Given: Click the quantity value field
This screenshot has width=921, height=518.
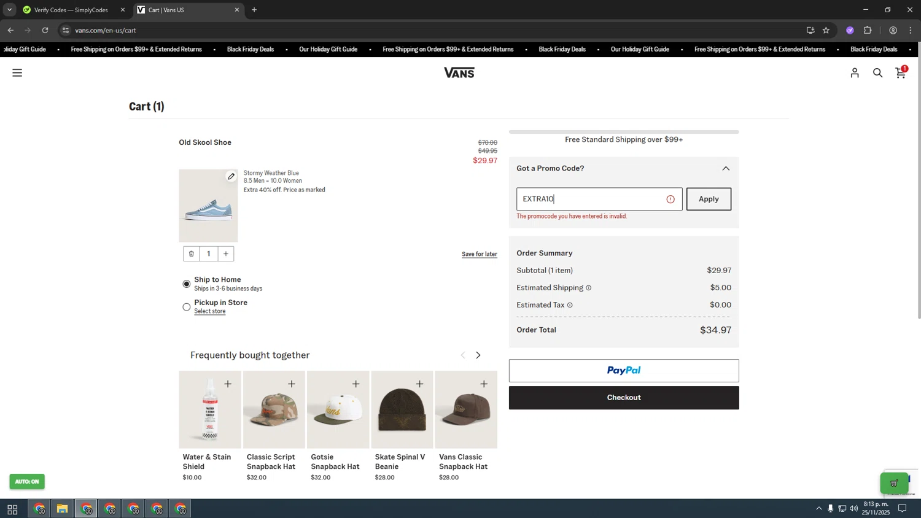Looking at the screenshot, I should coord(209,253).
